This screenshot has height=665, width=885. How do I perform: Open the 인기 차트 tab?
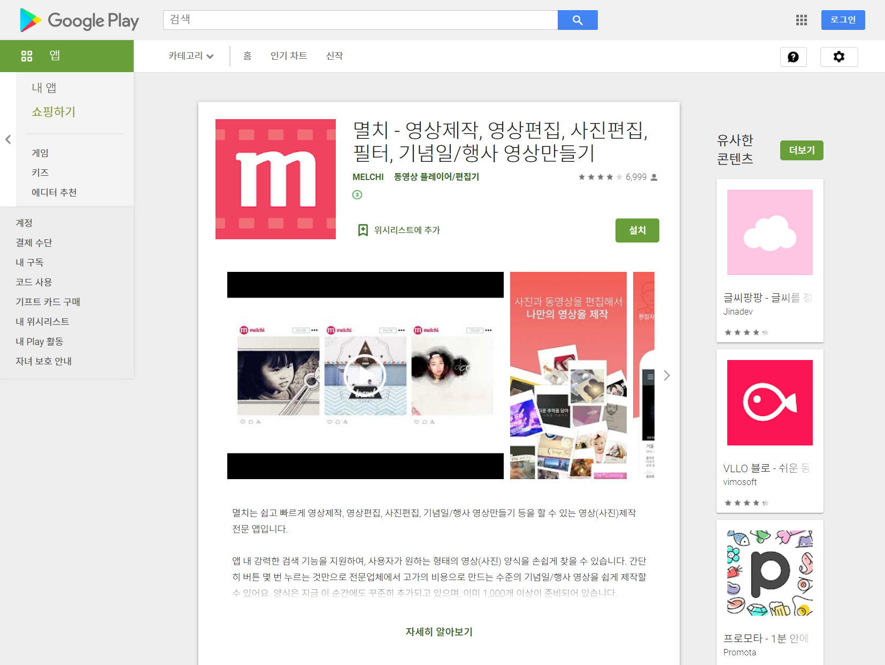coord(289,56)
